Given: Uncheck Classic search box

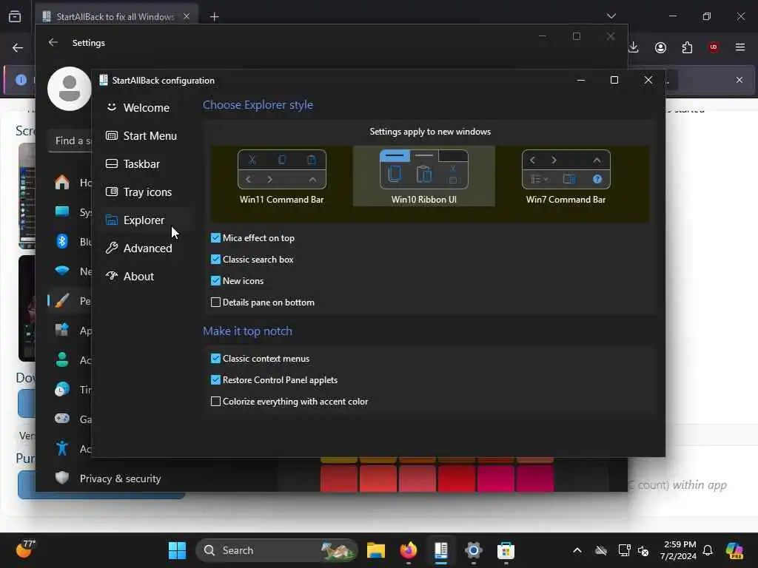Looking at the screenshot, I should [215, 260].
